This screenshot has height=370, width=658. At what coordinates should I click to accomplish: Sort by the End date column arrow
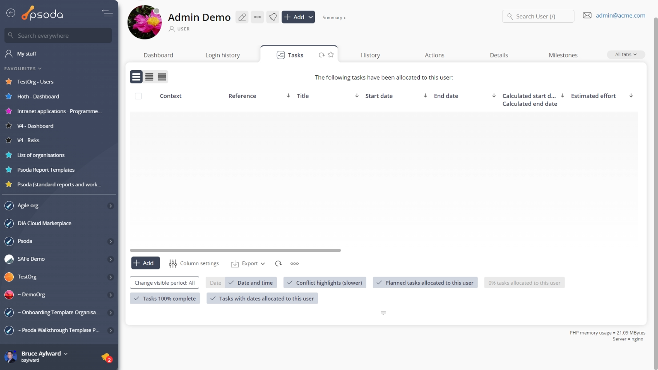[x=494, y=95]
